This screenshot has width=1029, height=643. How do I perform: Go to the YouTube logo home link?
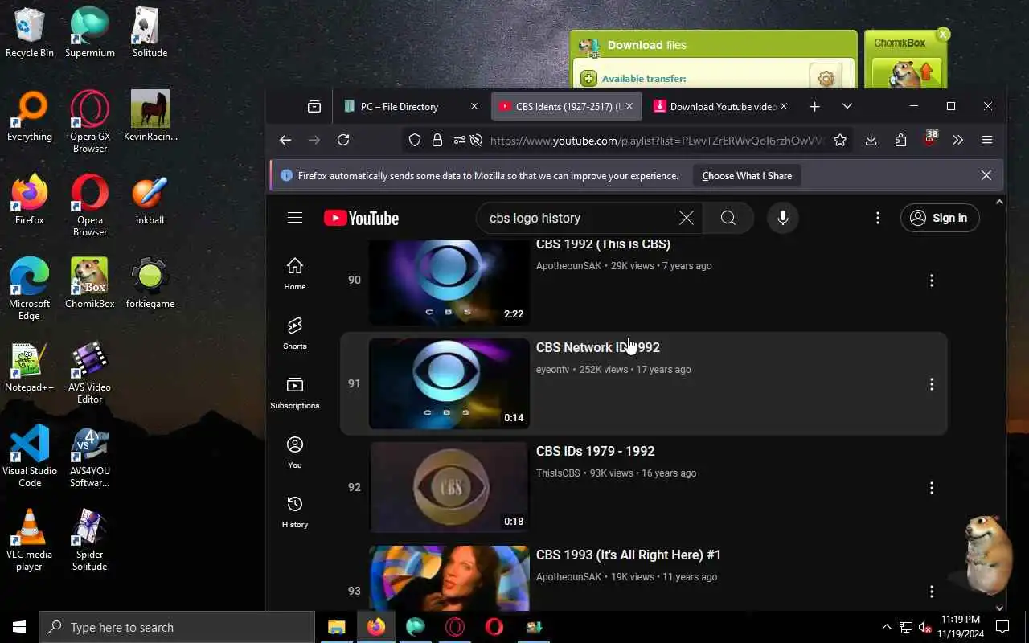[361, 219]
